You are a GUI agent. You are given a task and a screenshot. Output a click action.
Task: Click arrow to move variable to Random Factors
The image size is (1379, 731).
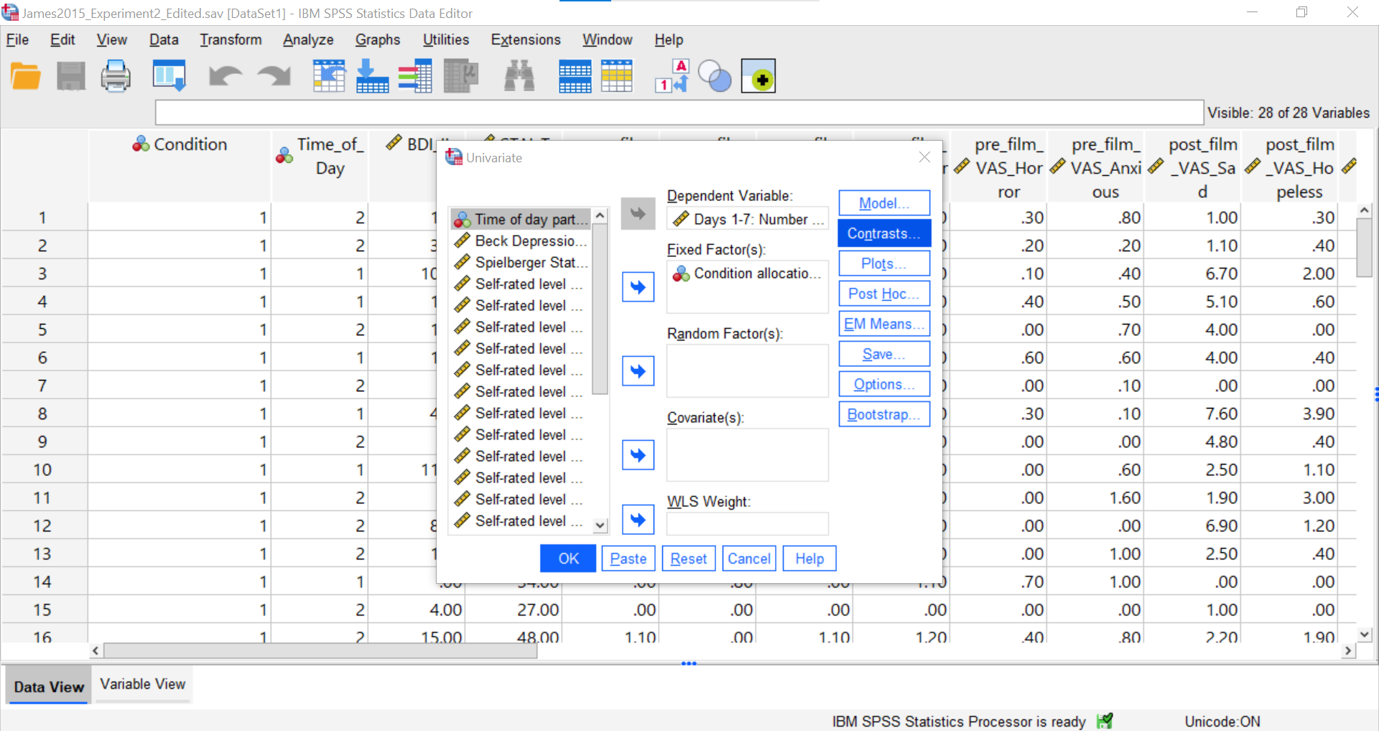[x=638, y=371]
